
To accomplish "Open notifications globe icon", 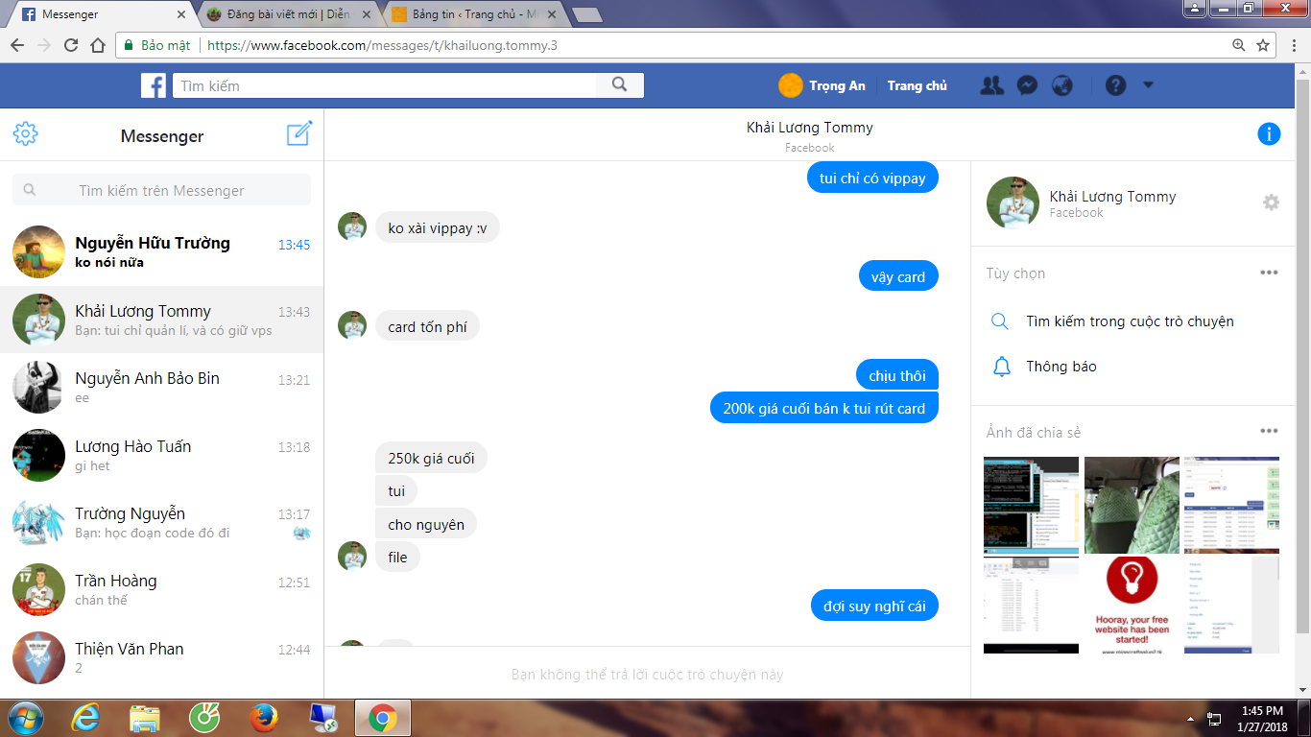I will pyautogui.click(x=1061, y=85).
